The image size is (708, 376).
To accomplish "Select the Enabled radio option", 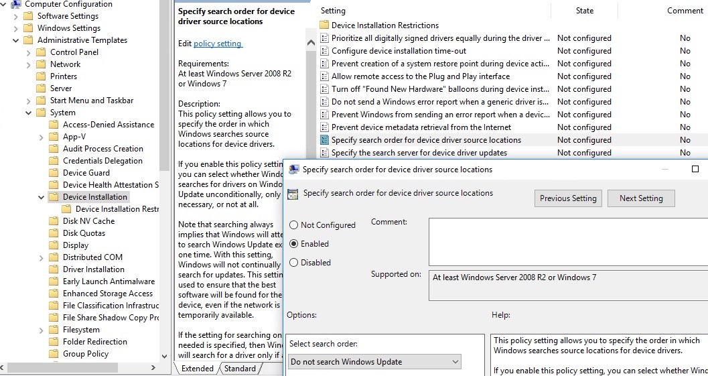I will 293,244.
